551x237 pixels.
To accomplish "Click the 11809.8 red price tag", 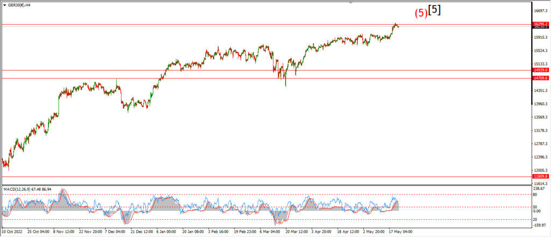I will click(541, 176).
